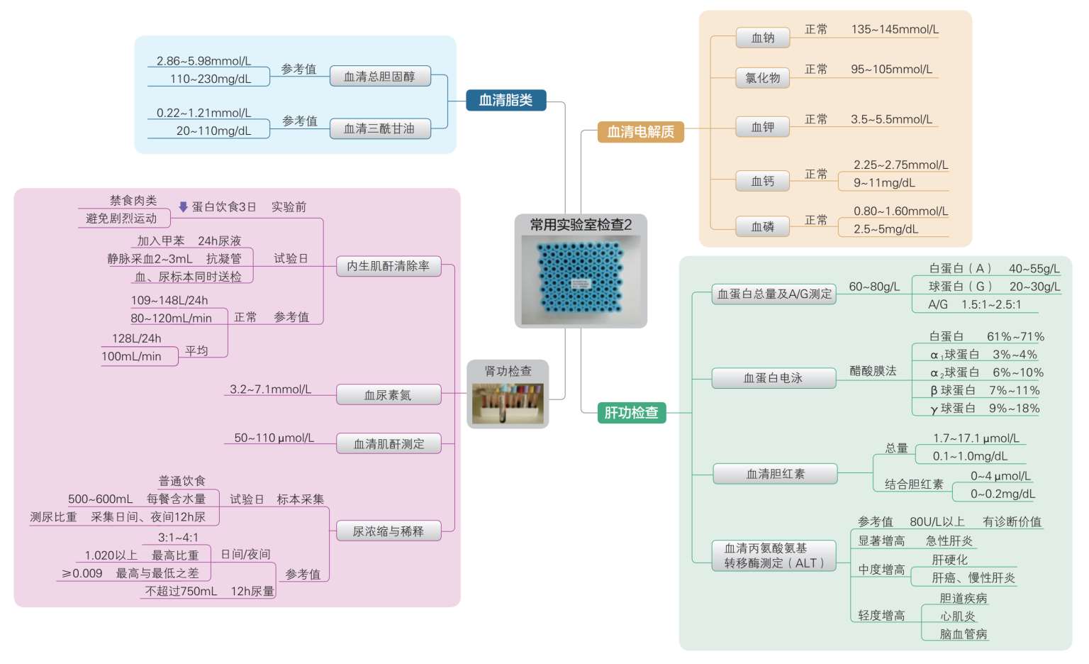
Task: Click the 3:1~4:1 ratio value
Action: (178, 537)
